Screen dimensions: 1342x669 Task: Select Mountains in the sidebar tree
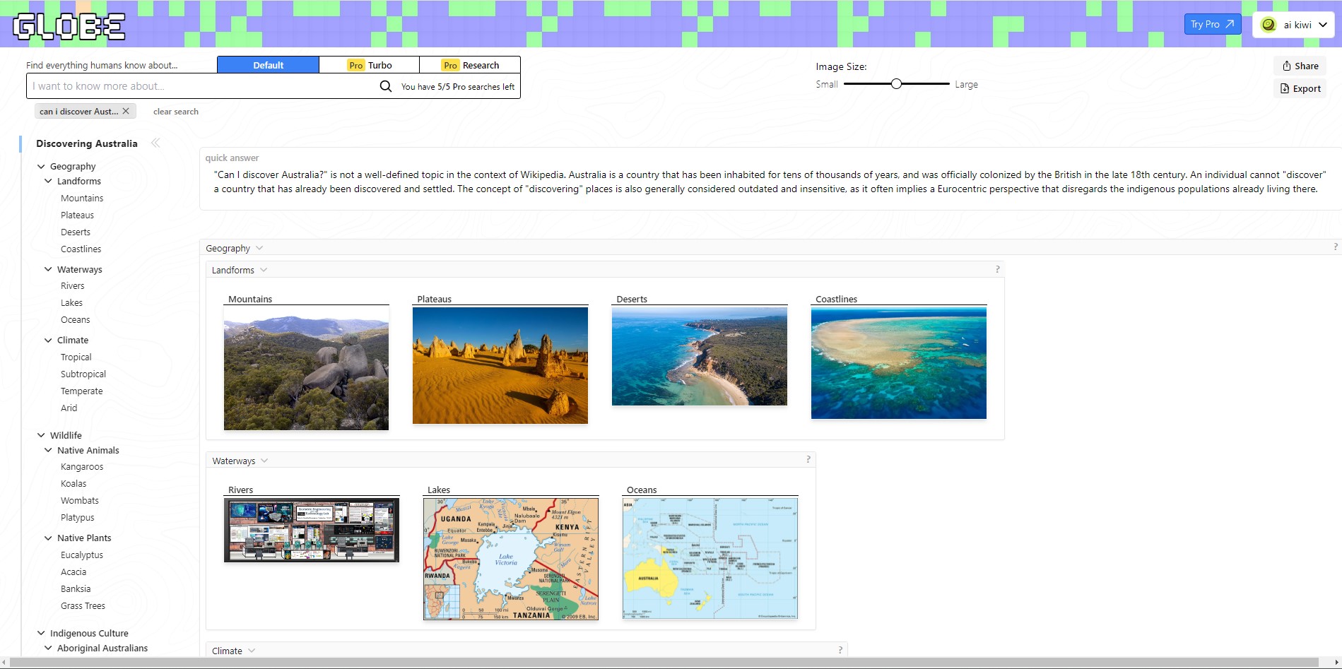82,198
